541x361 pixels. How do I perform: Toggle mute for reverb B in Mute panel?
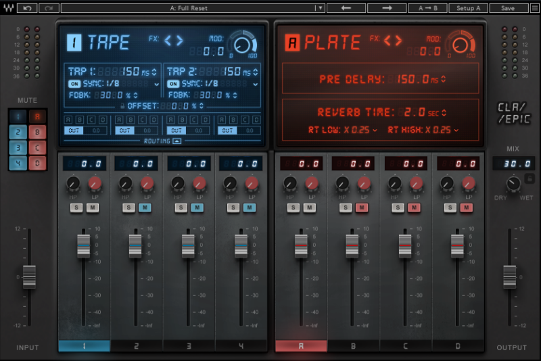(x=37, y=131)
